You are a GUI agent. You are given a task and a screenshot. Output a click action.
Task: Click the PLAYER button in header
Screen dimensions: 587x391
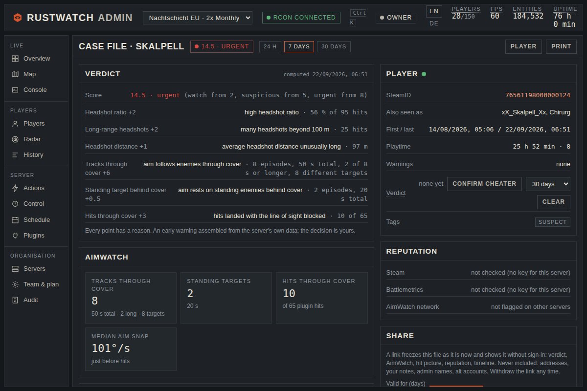coord(523,46)
